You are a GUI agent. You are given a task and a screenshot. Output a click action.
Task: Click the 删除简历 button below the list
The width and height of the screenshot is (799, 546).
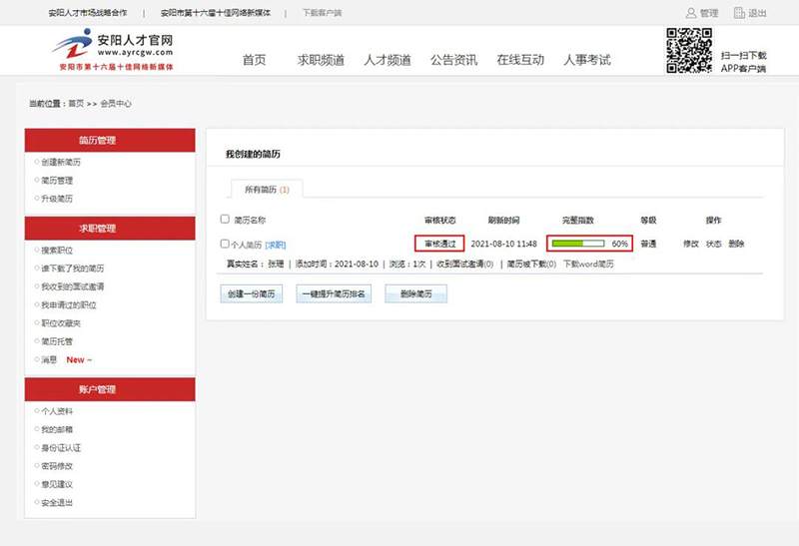(415, 293)
